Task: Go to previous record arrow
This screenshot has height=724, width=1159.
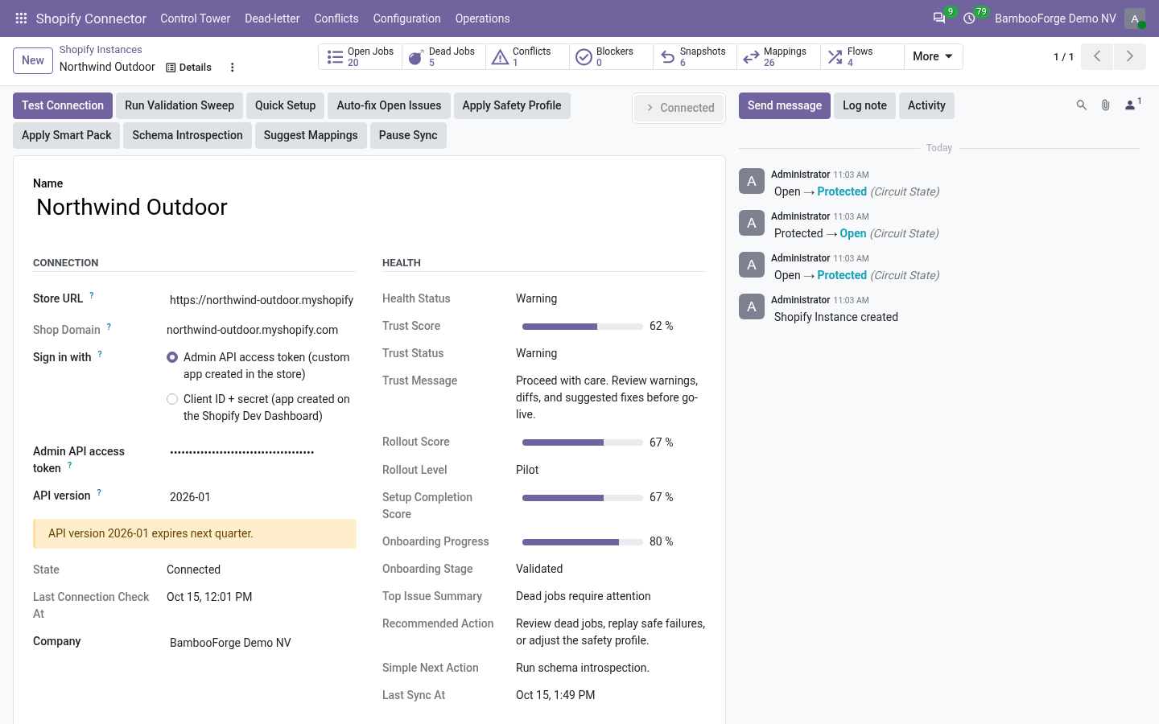Action: click(1097, 56)
